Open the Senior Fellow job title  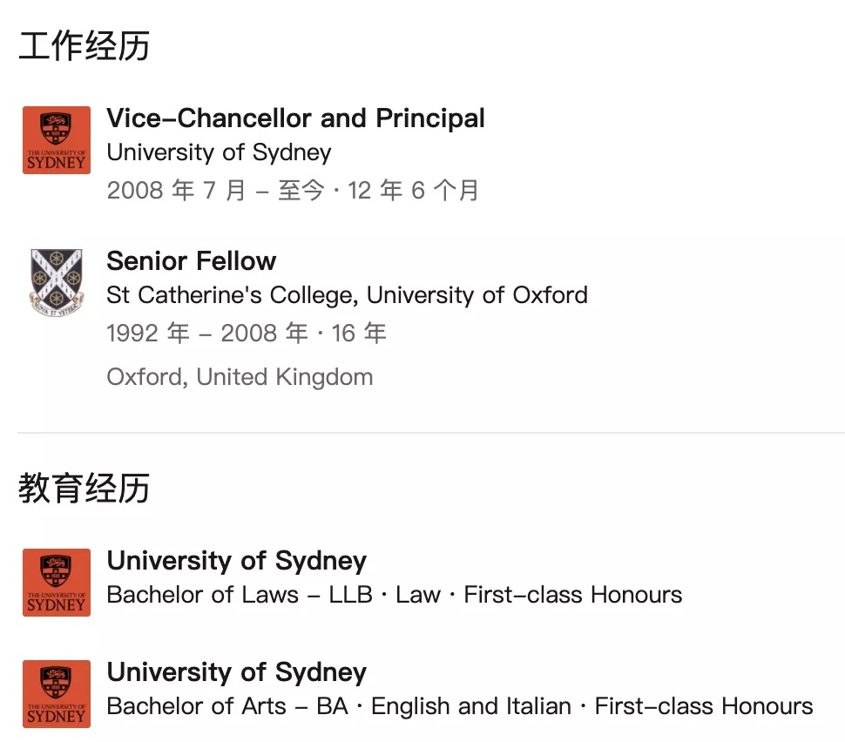(x=192, y=260)
